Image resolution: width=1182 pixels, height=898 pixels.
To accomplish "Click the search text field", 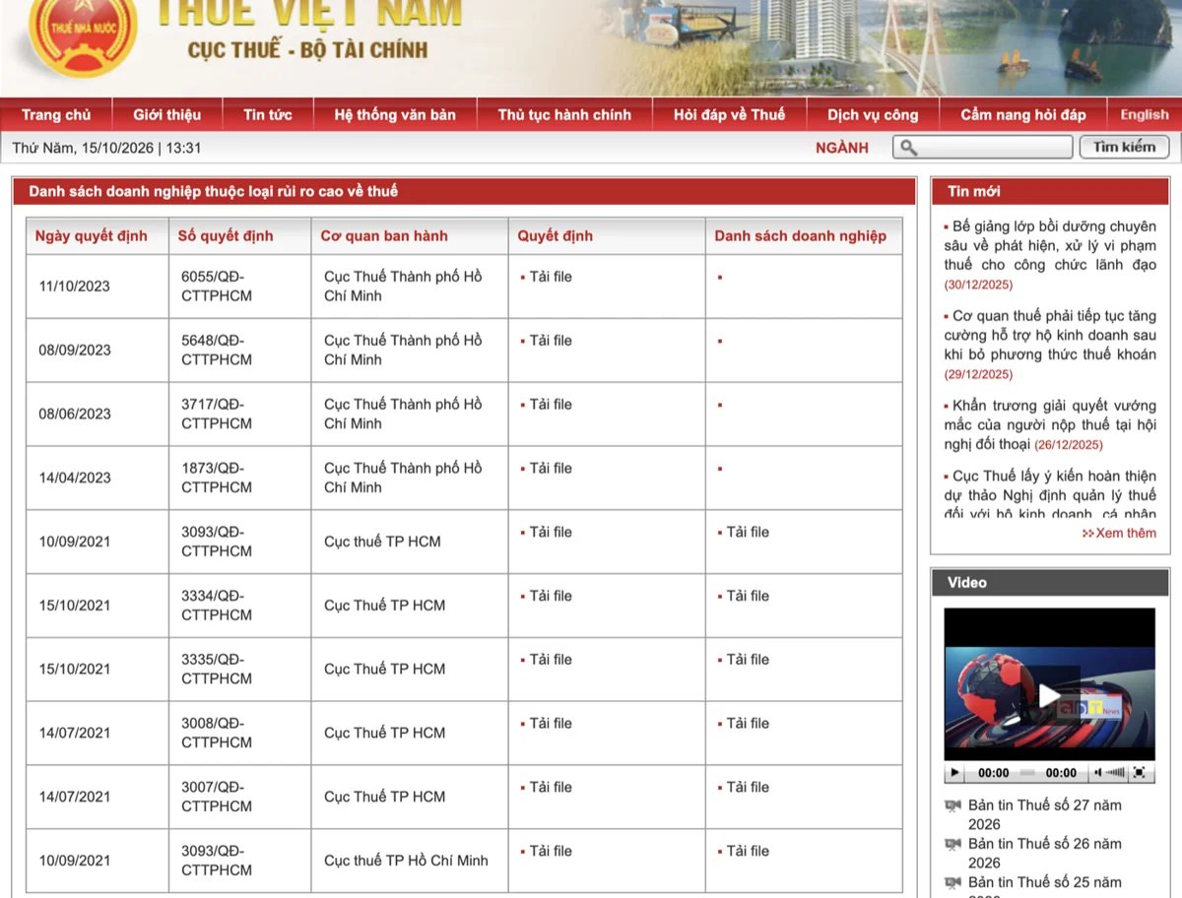I will 982,148.
